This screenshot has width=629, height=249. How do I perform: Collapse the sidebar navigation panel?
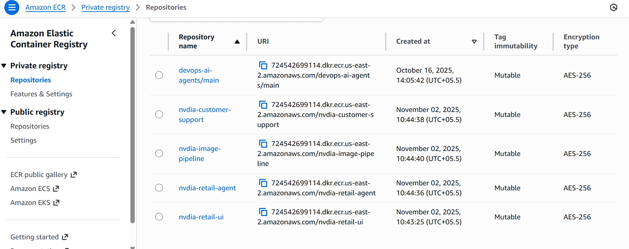(114, 33)
